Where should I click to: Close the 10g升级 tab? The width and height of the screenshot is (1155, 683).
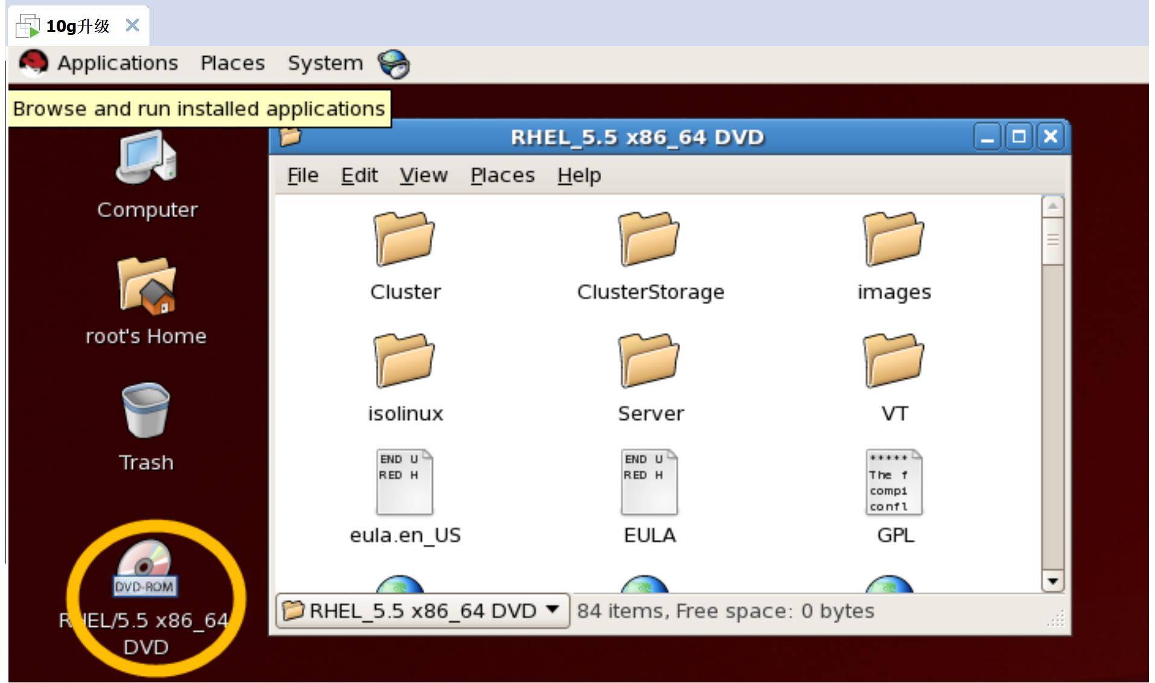(x=132, y=25)
